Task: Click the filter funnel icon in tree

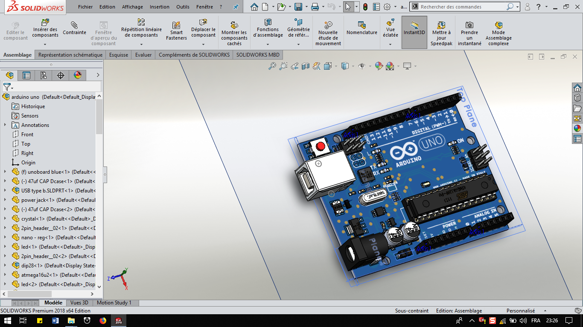Action: (7, 87)
